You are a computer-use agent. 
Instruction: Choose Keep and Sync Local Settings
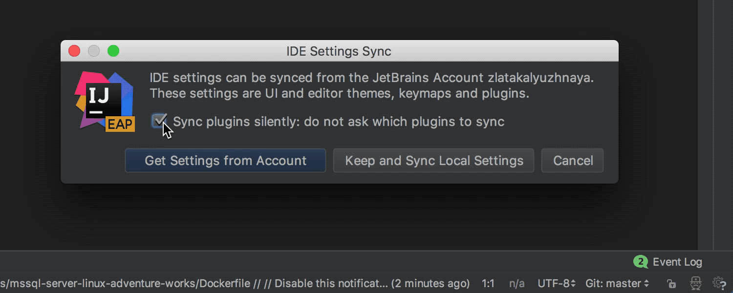(x=433, y=161)
